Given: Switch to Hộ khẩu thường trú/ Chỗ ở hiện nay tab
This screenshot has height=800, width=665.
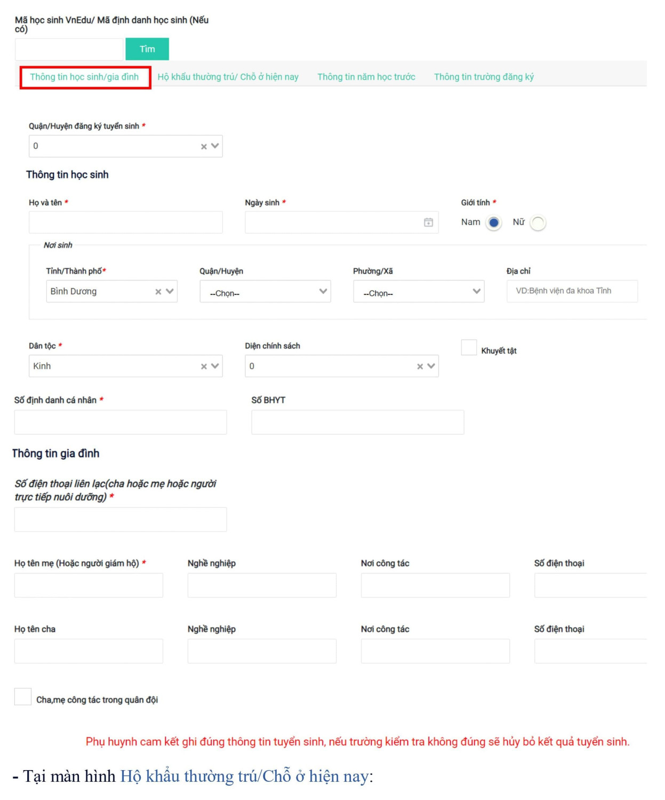Looking at the screenshot, I should coord(228,77).
